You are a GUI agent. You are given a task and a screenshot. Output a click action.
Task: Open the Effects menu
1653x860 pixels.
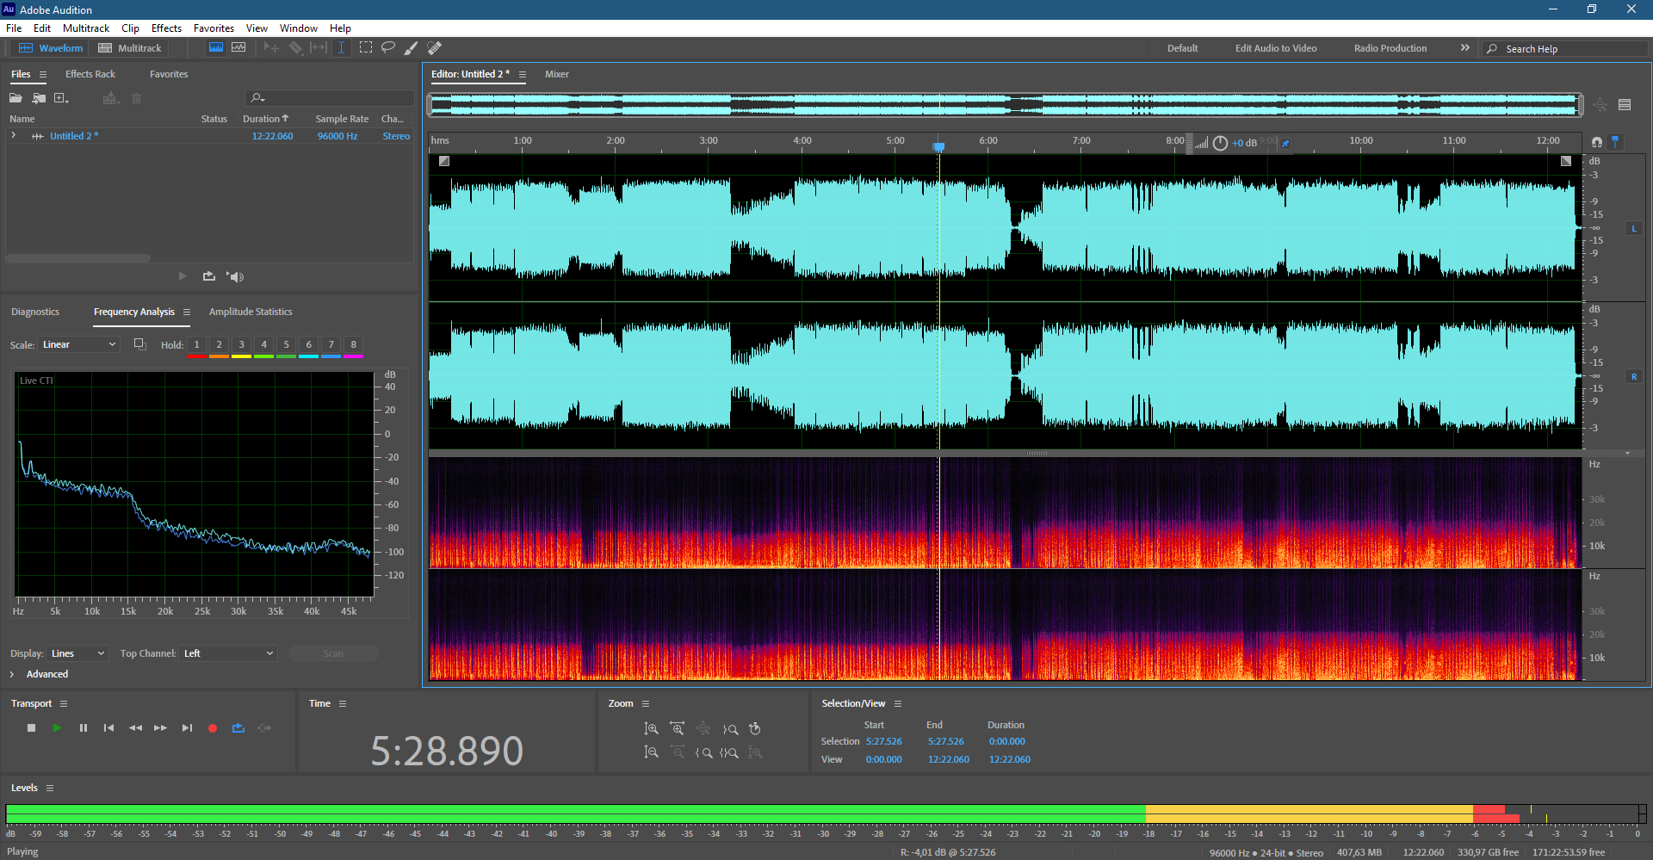(166, 28)
